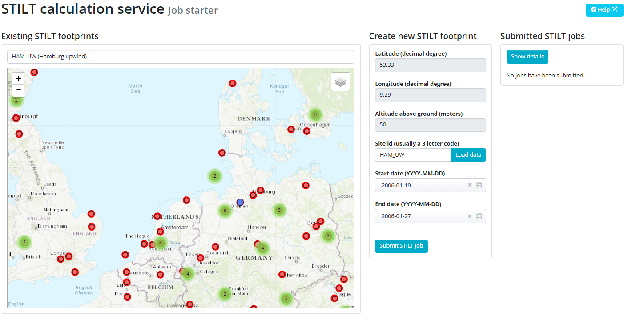This screenshot has height=321, width=624.
Task: Clear the Start date value
Action: coord(470,185)
